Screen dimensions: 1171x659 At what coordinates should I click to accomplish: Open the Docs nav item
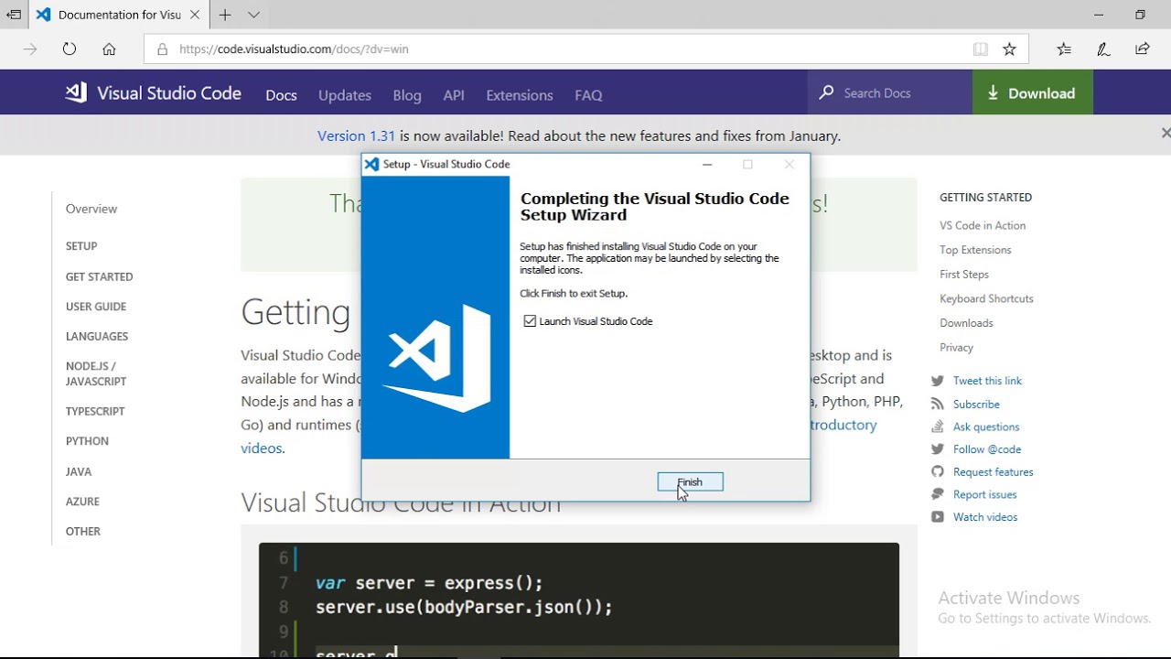[281, 95]
